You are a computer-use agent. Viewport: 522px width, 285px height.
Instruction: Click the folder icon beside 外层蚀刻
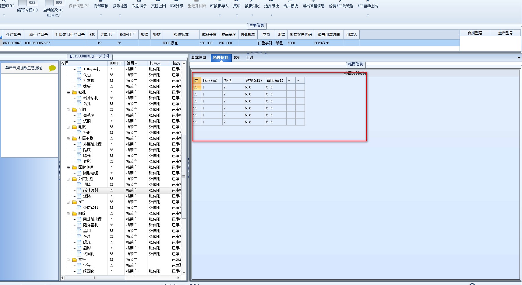[74, 179]
